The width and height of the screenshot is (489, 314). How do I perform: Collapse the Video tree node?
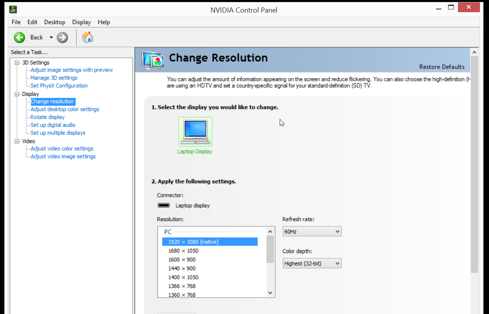(x=17, y=141)
